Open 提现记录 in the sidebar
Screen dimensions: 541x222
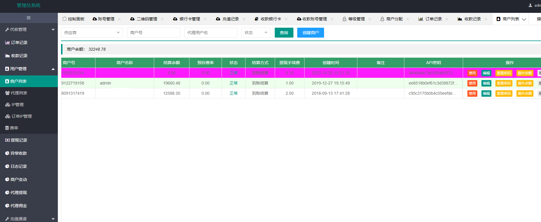[x=29, y=140]
